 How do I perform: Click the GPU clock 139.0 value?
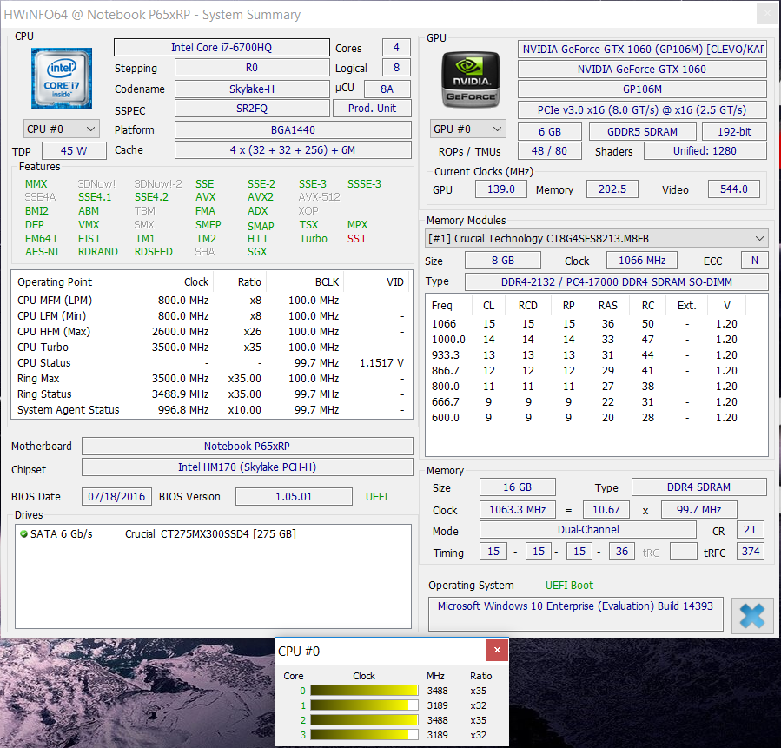coord(501,189)
